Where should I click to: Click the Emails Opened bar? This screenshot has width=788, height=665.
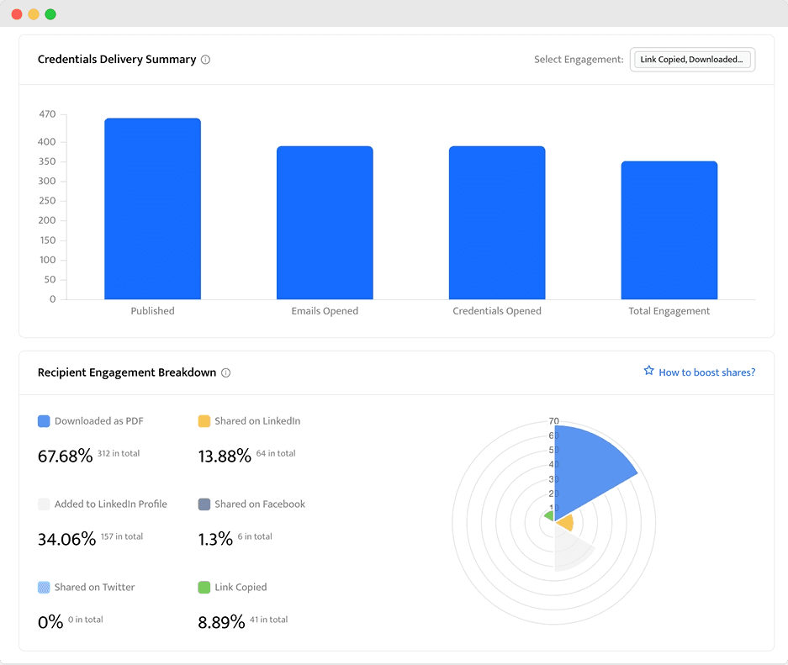(x=325, y=223)
